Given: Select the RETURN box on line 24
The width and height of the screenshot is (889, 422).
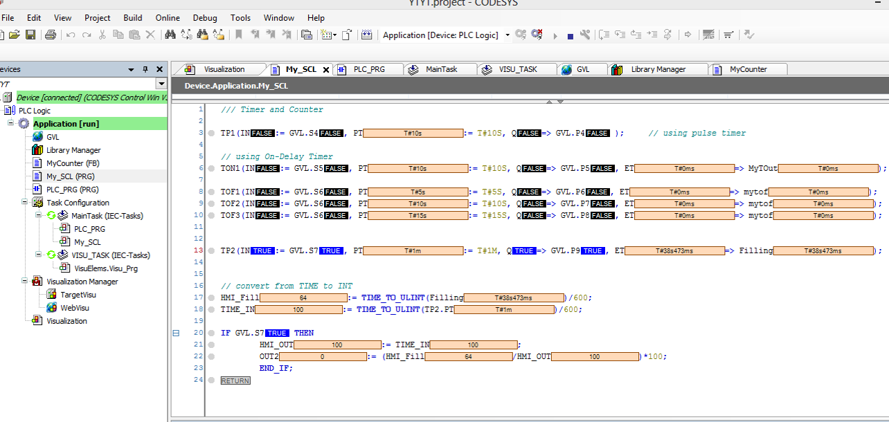Looking at the screenshot, I should pos(235,380).
